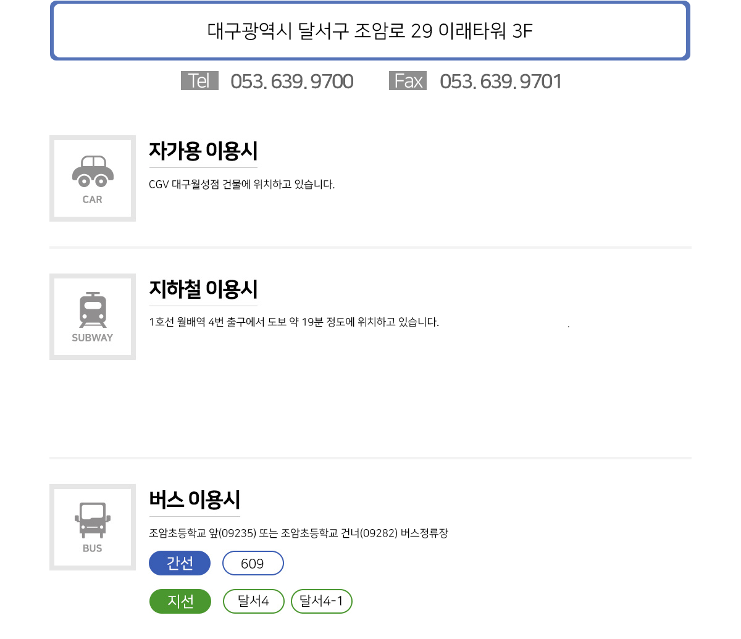Click the 버스 이용시 heading
Viewport: 741px width, 639px height.
[195, 499]
